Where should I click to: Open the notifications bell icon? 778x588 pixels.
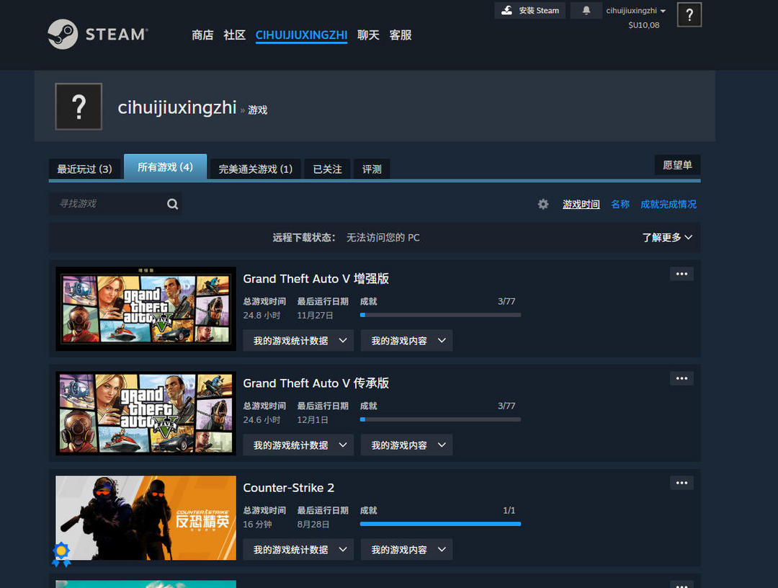point(586,11)
